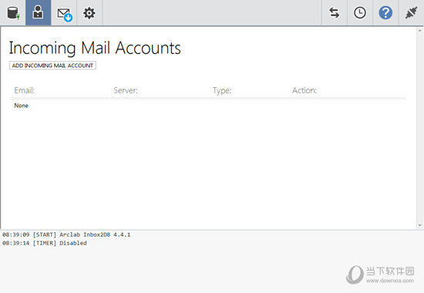Image resolution: width=424 pixels, height=293 pixels.
Task: Click the plug connection icon
Action: [x=411, y=12]
